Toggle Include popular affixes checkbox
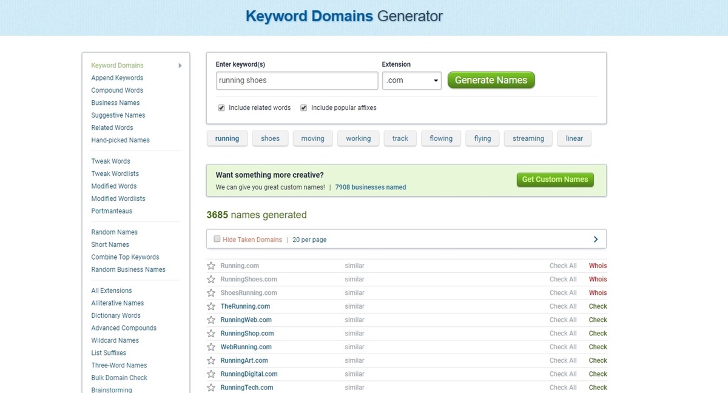Image resolution: width=728 pixels, height=393 pixels. 304,108
